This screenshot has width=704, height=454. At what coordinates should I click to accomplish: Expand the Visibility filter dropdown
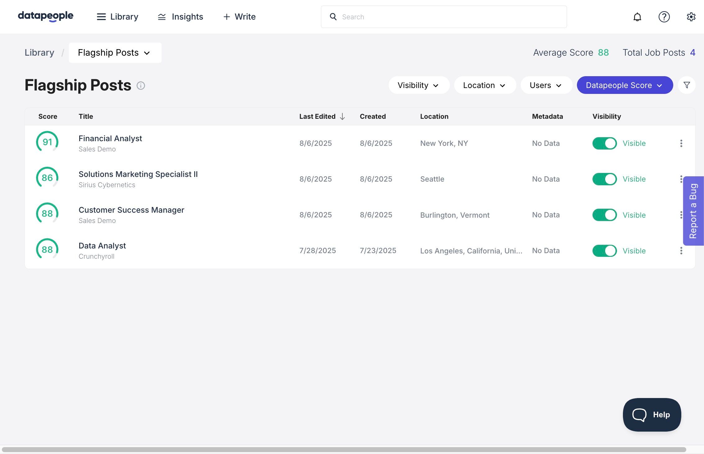(x=418, y=85)
